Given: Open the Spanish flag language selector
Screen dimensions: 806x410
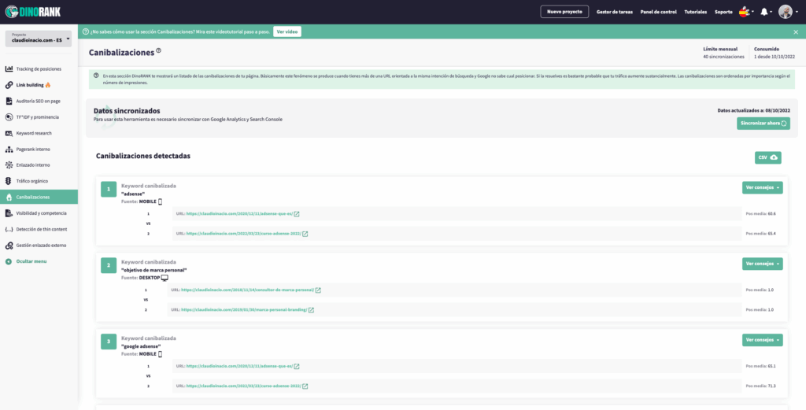Looking at the screenshot, I should pyautogui.click(x=743, y=12).
